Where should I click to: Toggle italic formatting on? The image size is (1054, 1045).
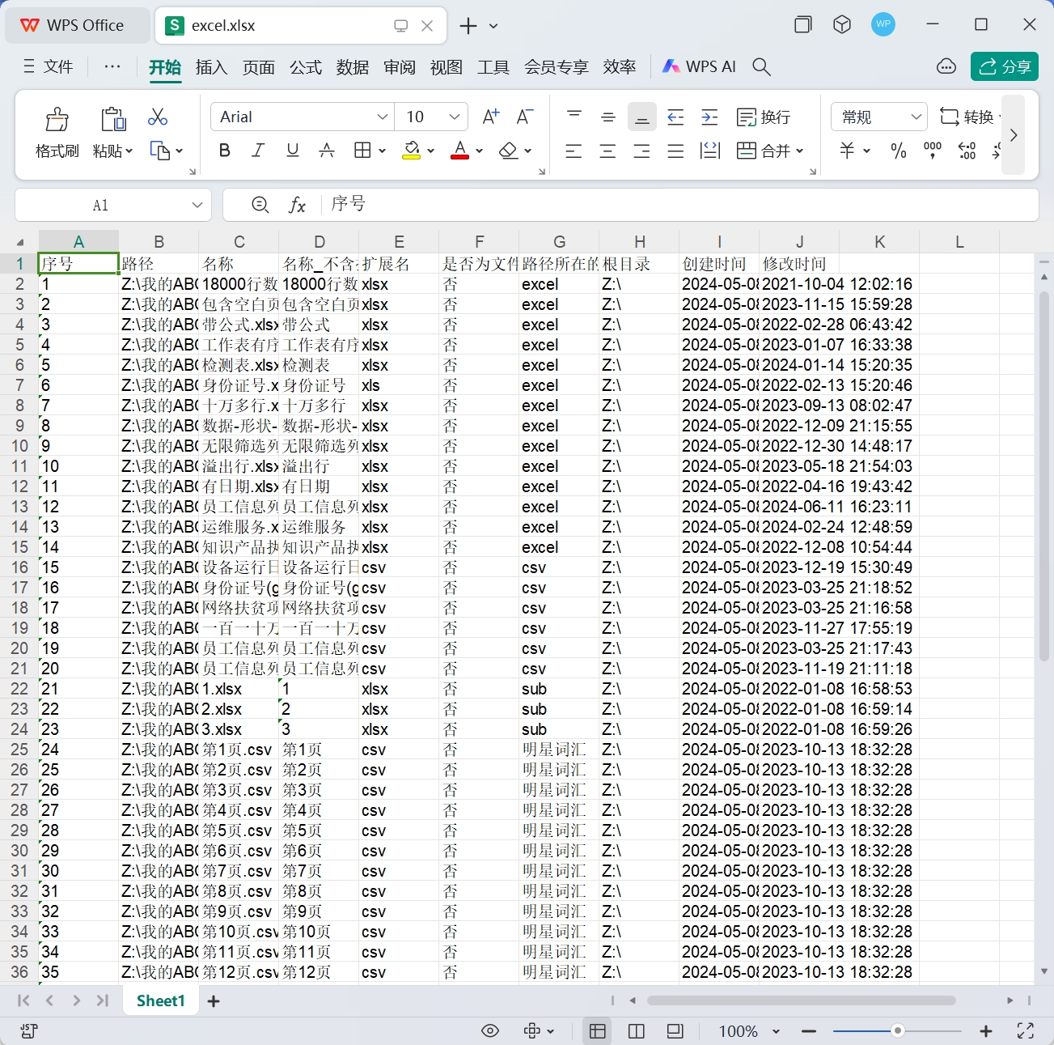coord(257,151)
